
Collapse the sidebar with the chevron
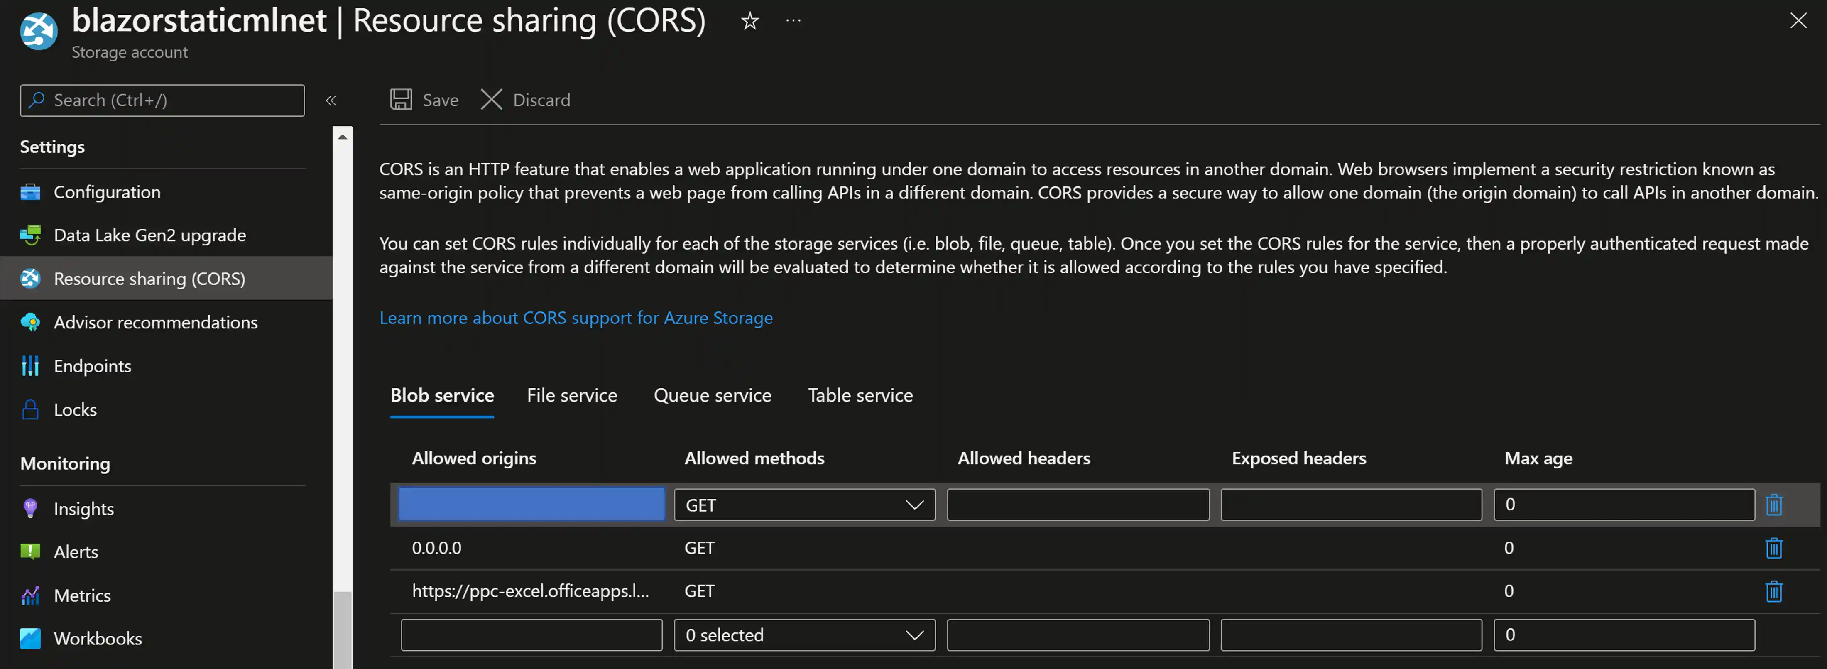click(x=331, y=100)
